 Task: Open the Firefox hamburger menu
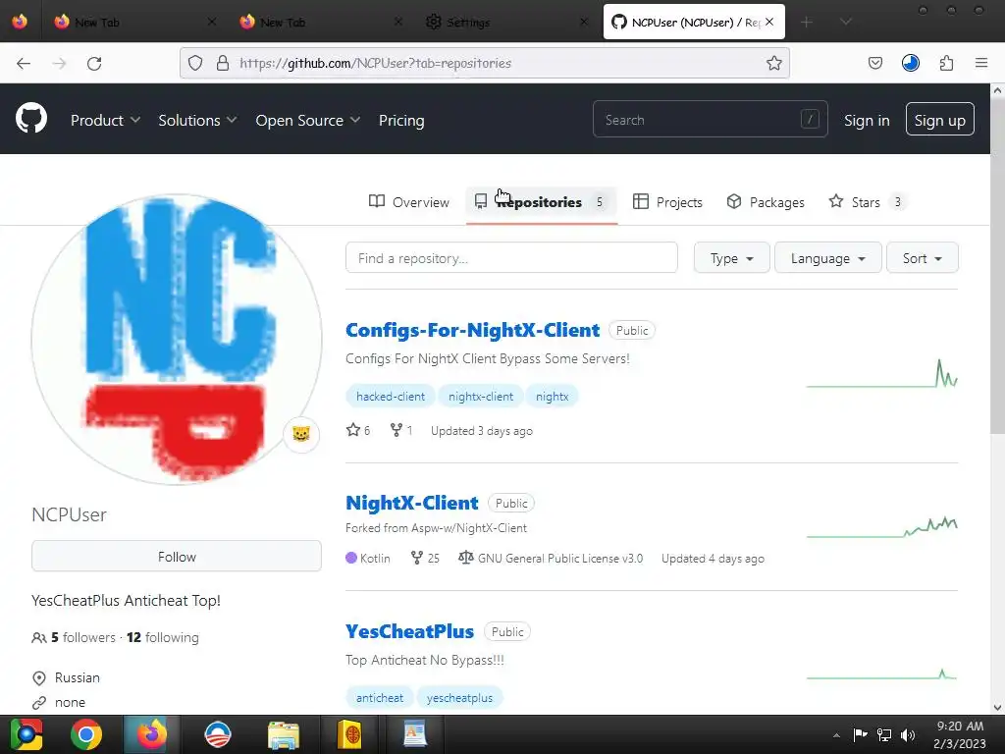click(981, 63)
